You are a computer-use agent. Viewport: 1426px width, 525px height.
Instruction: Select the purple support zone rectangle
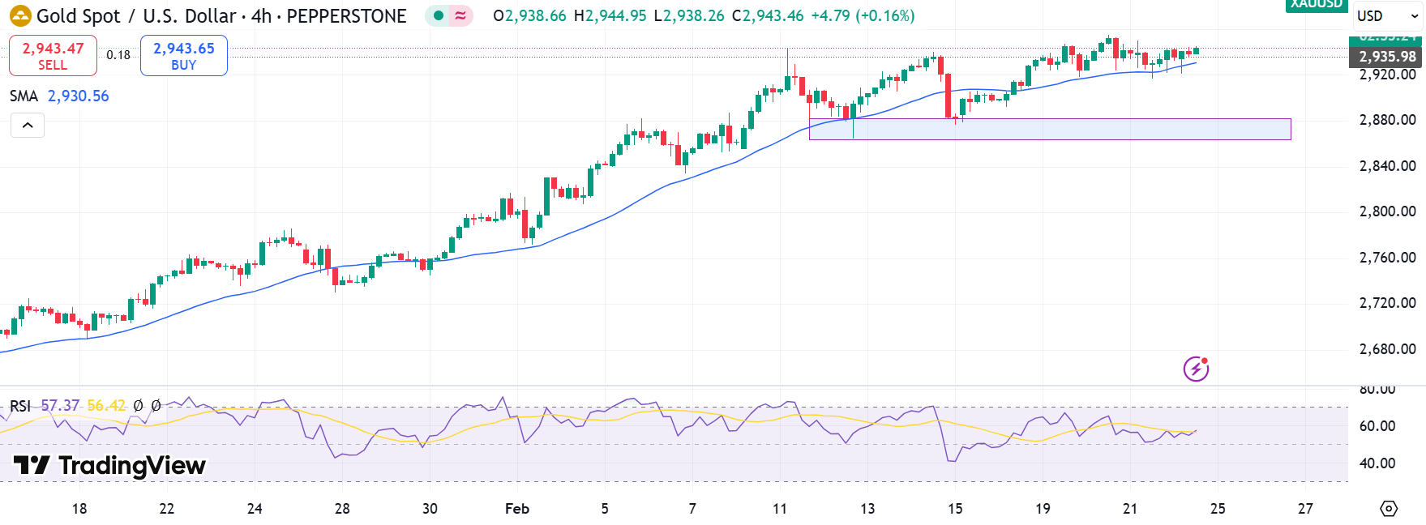tap(1050, 129)
